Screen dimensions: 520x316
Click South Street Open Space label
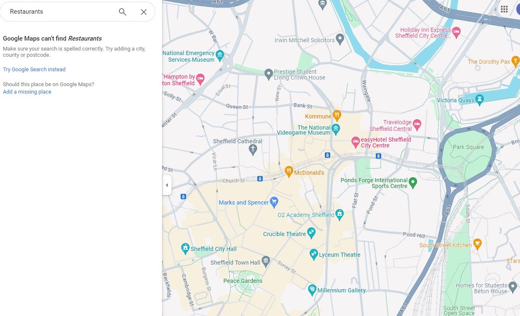click(459, 311)
